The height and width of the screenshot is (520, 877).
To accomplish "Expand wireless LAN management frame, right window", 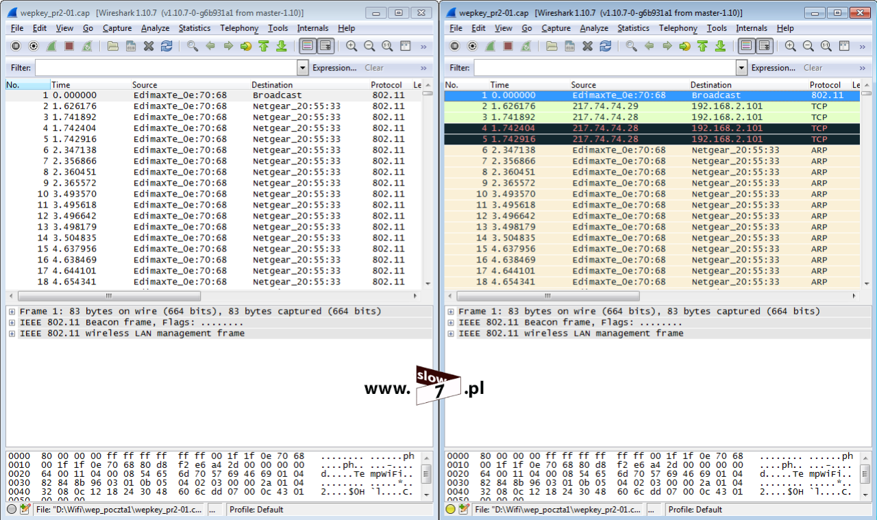I will 451,334.
